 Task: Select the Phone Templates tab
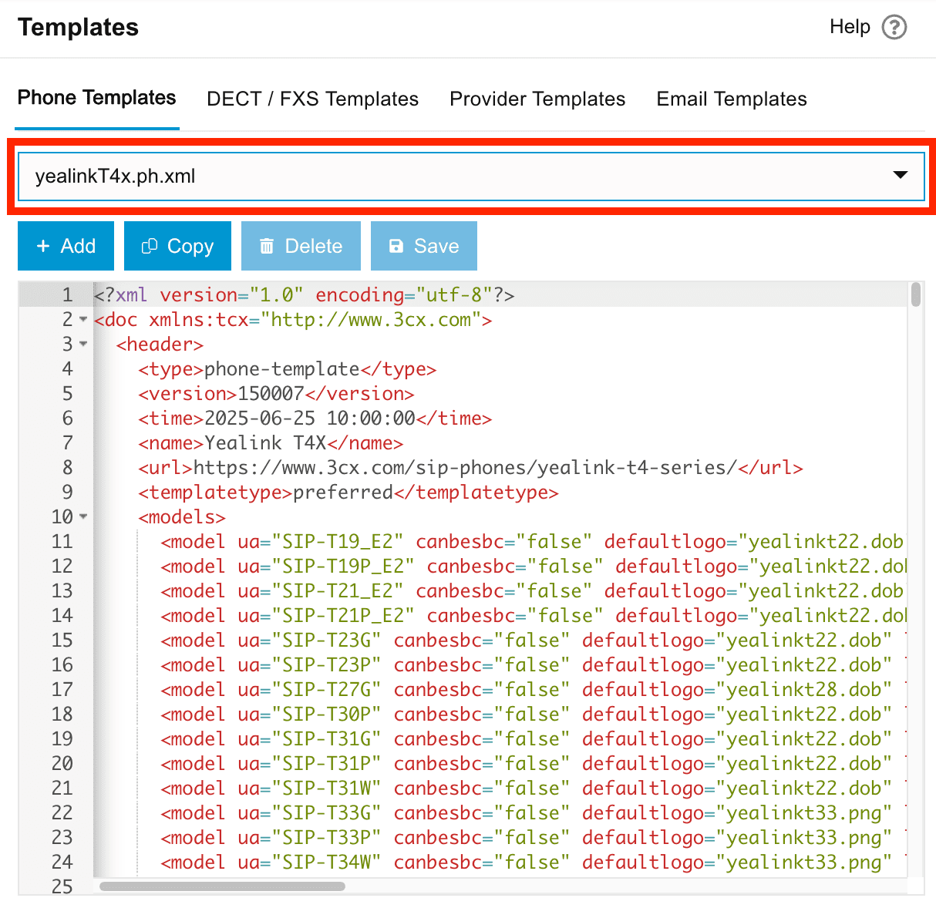tap(96, 98)
